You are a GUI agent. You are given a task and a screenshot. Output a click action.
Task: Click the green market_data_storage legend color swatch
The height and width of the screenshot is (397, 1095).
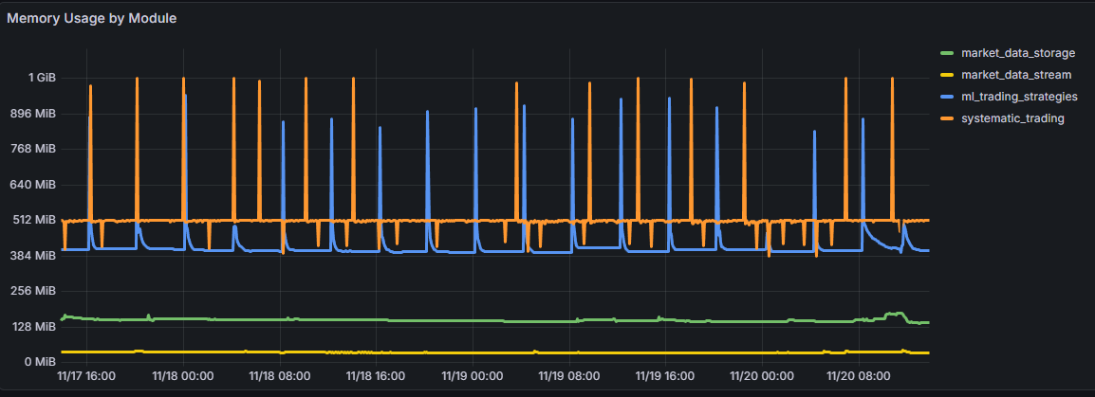[945, 51]
